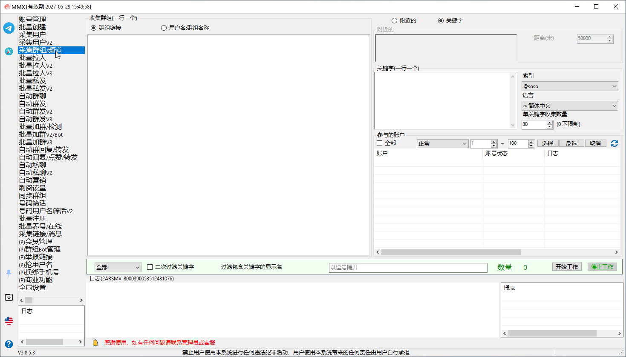The height and width of the screenshot is (357, 626).
Task: Click the 日志 column header in accounts table
Action: 583,154
